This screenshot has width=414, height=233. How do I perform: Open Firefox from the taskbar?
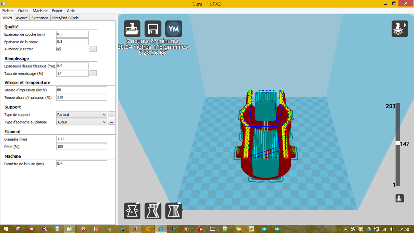pyautogui.click(x=135, y=229)
